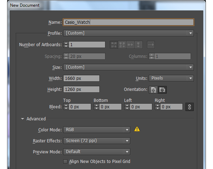Increase Top bleed using the up arrow

coord(66,105)
